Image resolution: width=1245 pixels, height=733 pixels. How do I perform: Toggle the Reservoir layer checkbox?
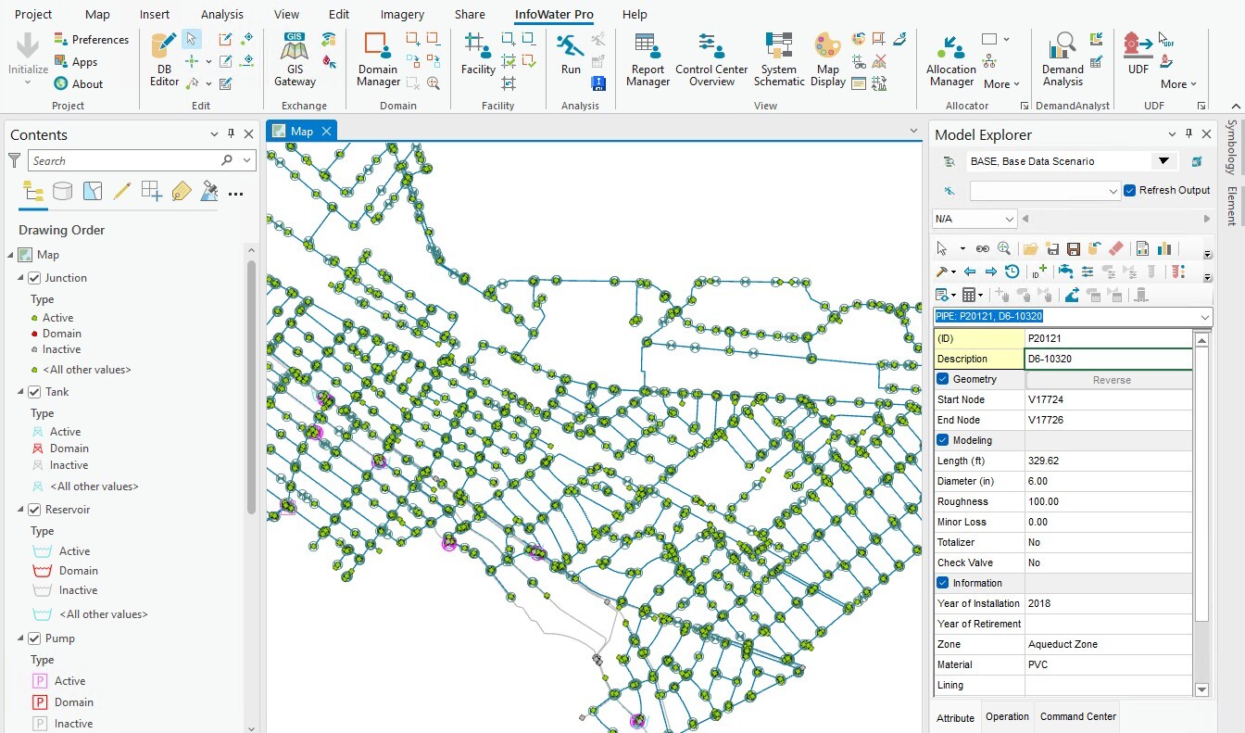(x=35, y=510)
